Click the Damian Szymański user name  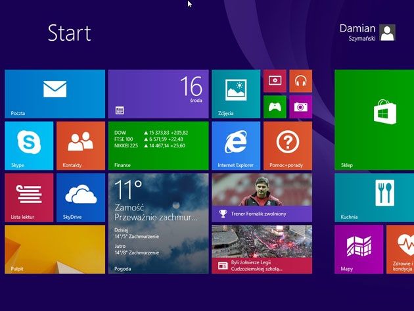[x=357, y=32]
